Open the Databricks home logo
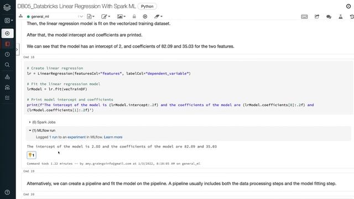Screen dimensions: 354x199 tap(7, 7)
